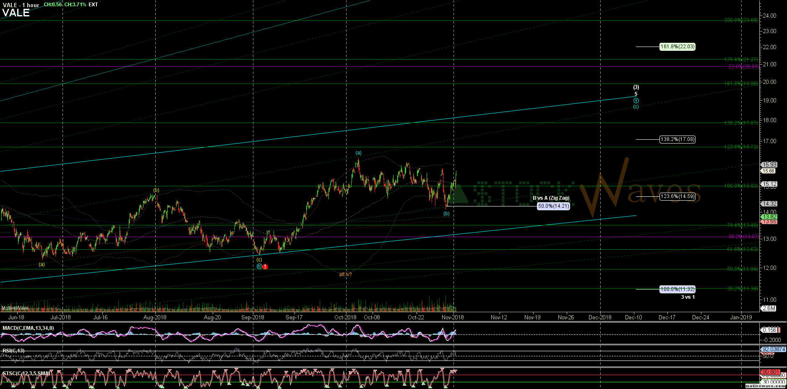Select the cyan (b) wave label near November low
787x389 pixels.
tap(446, 214)
